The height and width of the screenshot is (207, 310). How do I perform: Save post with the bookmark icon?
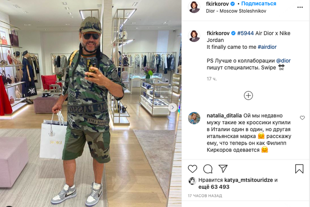(x=299, y=169)
